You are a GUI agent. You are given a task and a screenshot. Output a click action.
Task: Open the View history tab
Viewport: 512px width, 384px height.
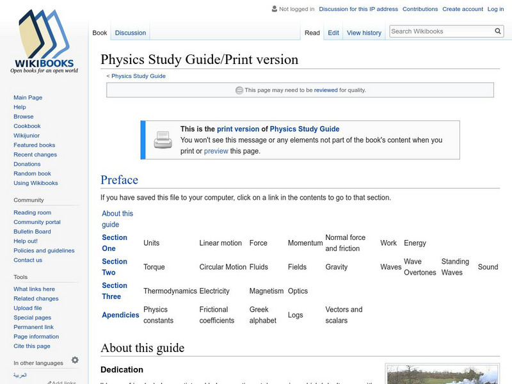364,33
